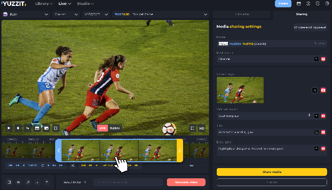Open the Studio menu
This screenshot has height=190, width=332.
pyautogui.click(x=85, y=3)
